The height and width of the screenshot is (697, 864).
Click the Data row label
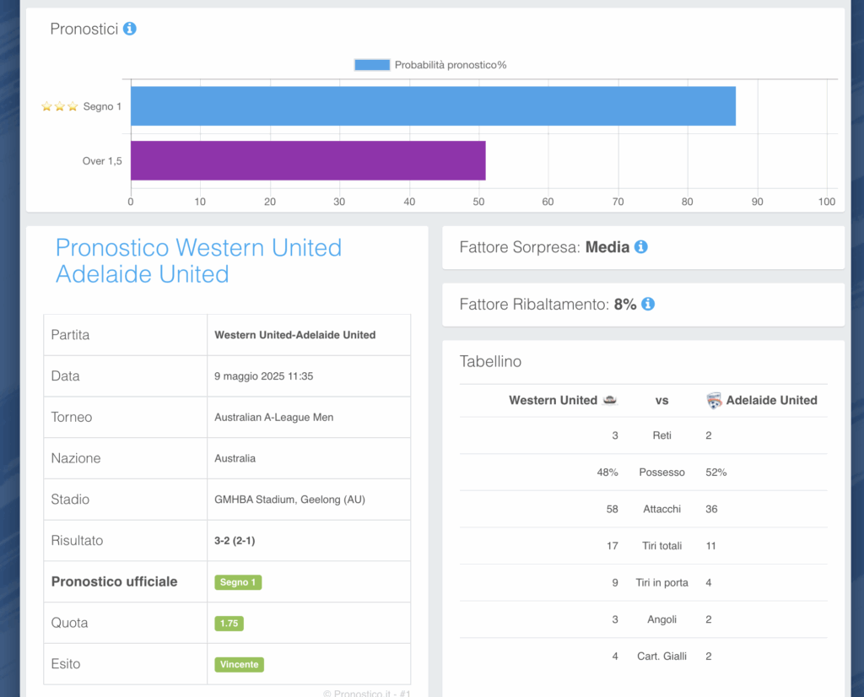click(x=66, y=376)
